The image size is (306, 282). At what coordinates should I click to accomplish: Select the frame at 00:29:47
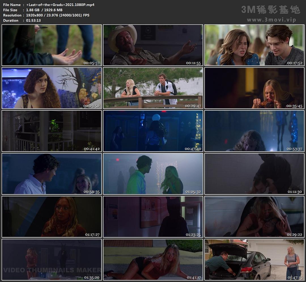click(x=153, y=88)
